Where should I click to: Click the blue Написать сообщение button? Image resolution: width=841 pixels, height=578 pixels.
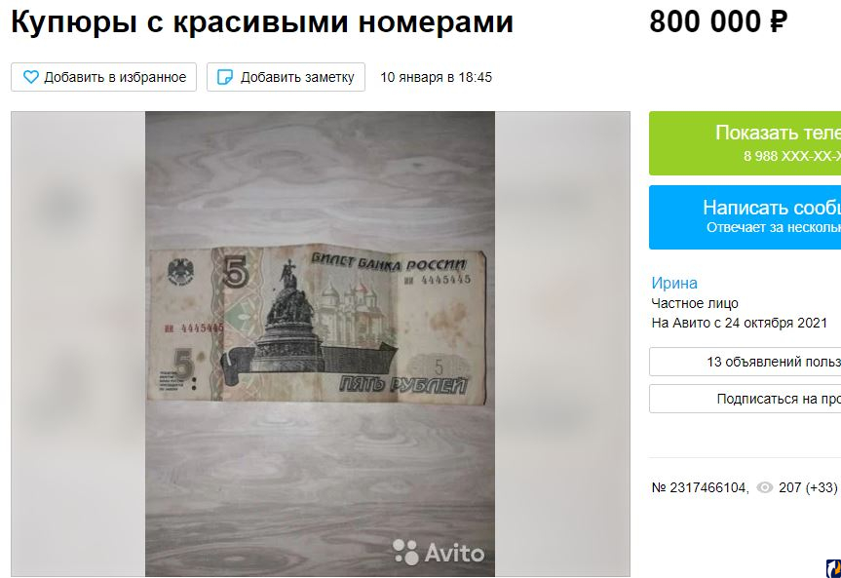(x=745, y=217)
